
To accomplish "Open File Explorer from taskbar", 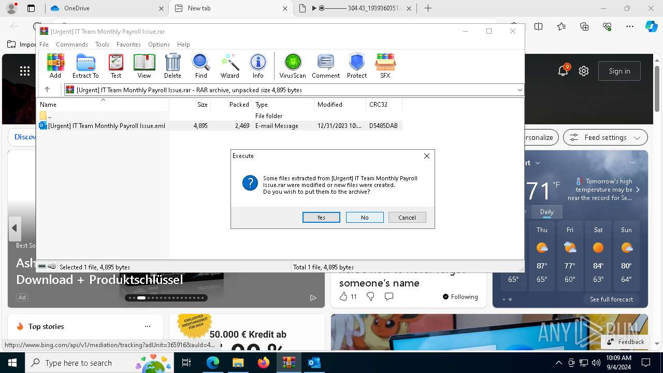I will click(238, 363).
